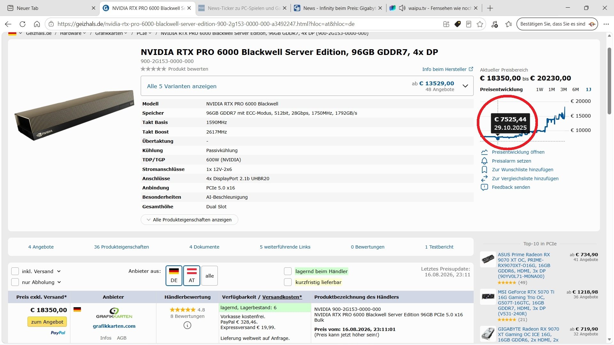Viewport: 614px width, 345px height.
Task: Enable the kurzfristig lieferbar filter
Action: coord(288,282)
